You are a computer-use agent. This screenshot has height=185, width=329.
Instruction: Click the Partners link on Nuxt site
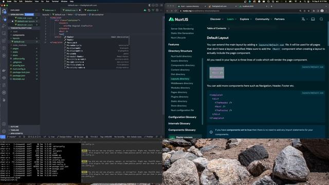pyautogui.click(x=279, y=19)
